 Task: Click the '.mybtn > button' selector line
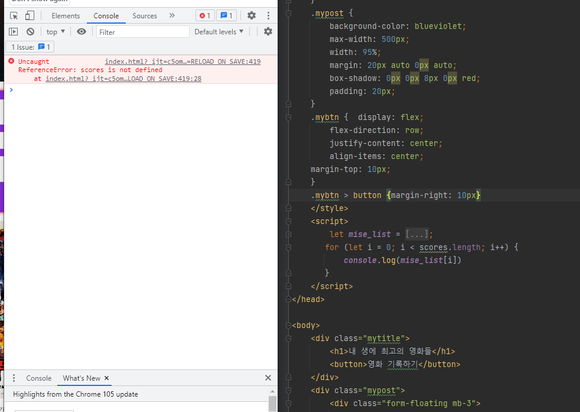396,196
